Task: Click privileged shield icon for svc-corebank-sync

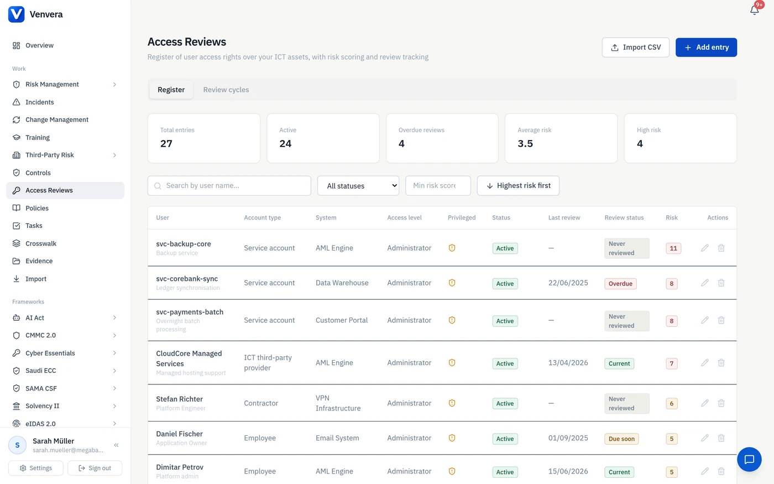Action: pos(452,283)
